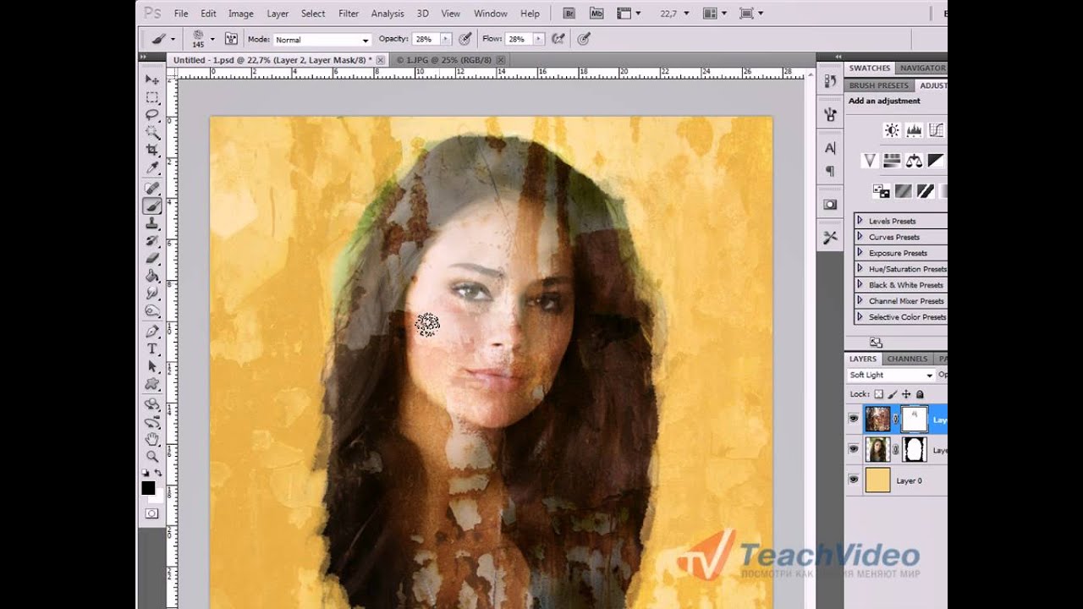The height and width of the screenshot is (609, 1083).
Task: Select the History Brush tool
Action: click(x=152, y=241)
